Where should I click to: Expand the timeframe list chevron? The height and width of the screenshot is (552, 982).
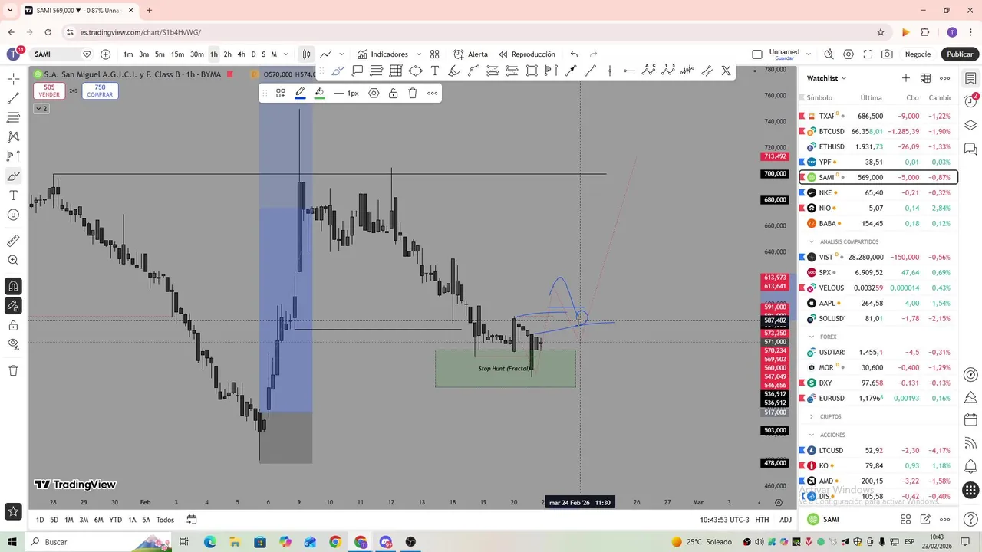tap(286, 54)
